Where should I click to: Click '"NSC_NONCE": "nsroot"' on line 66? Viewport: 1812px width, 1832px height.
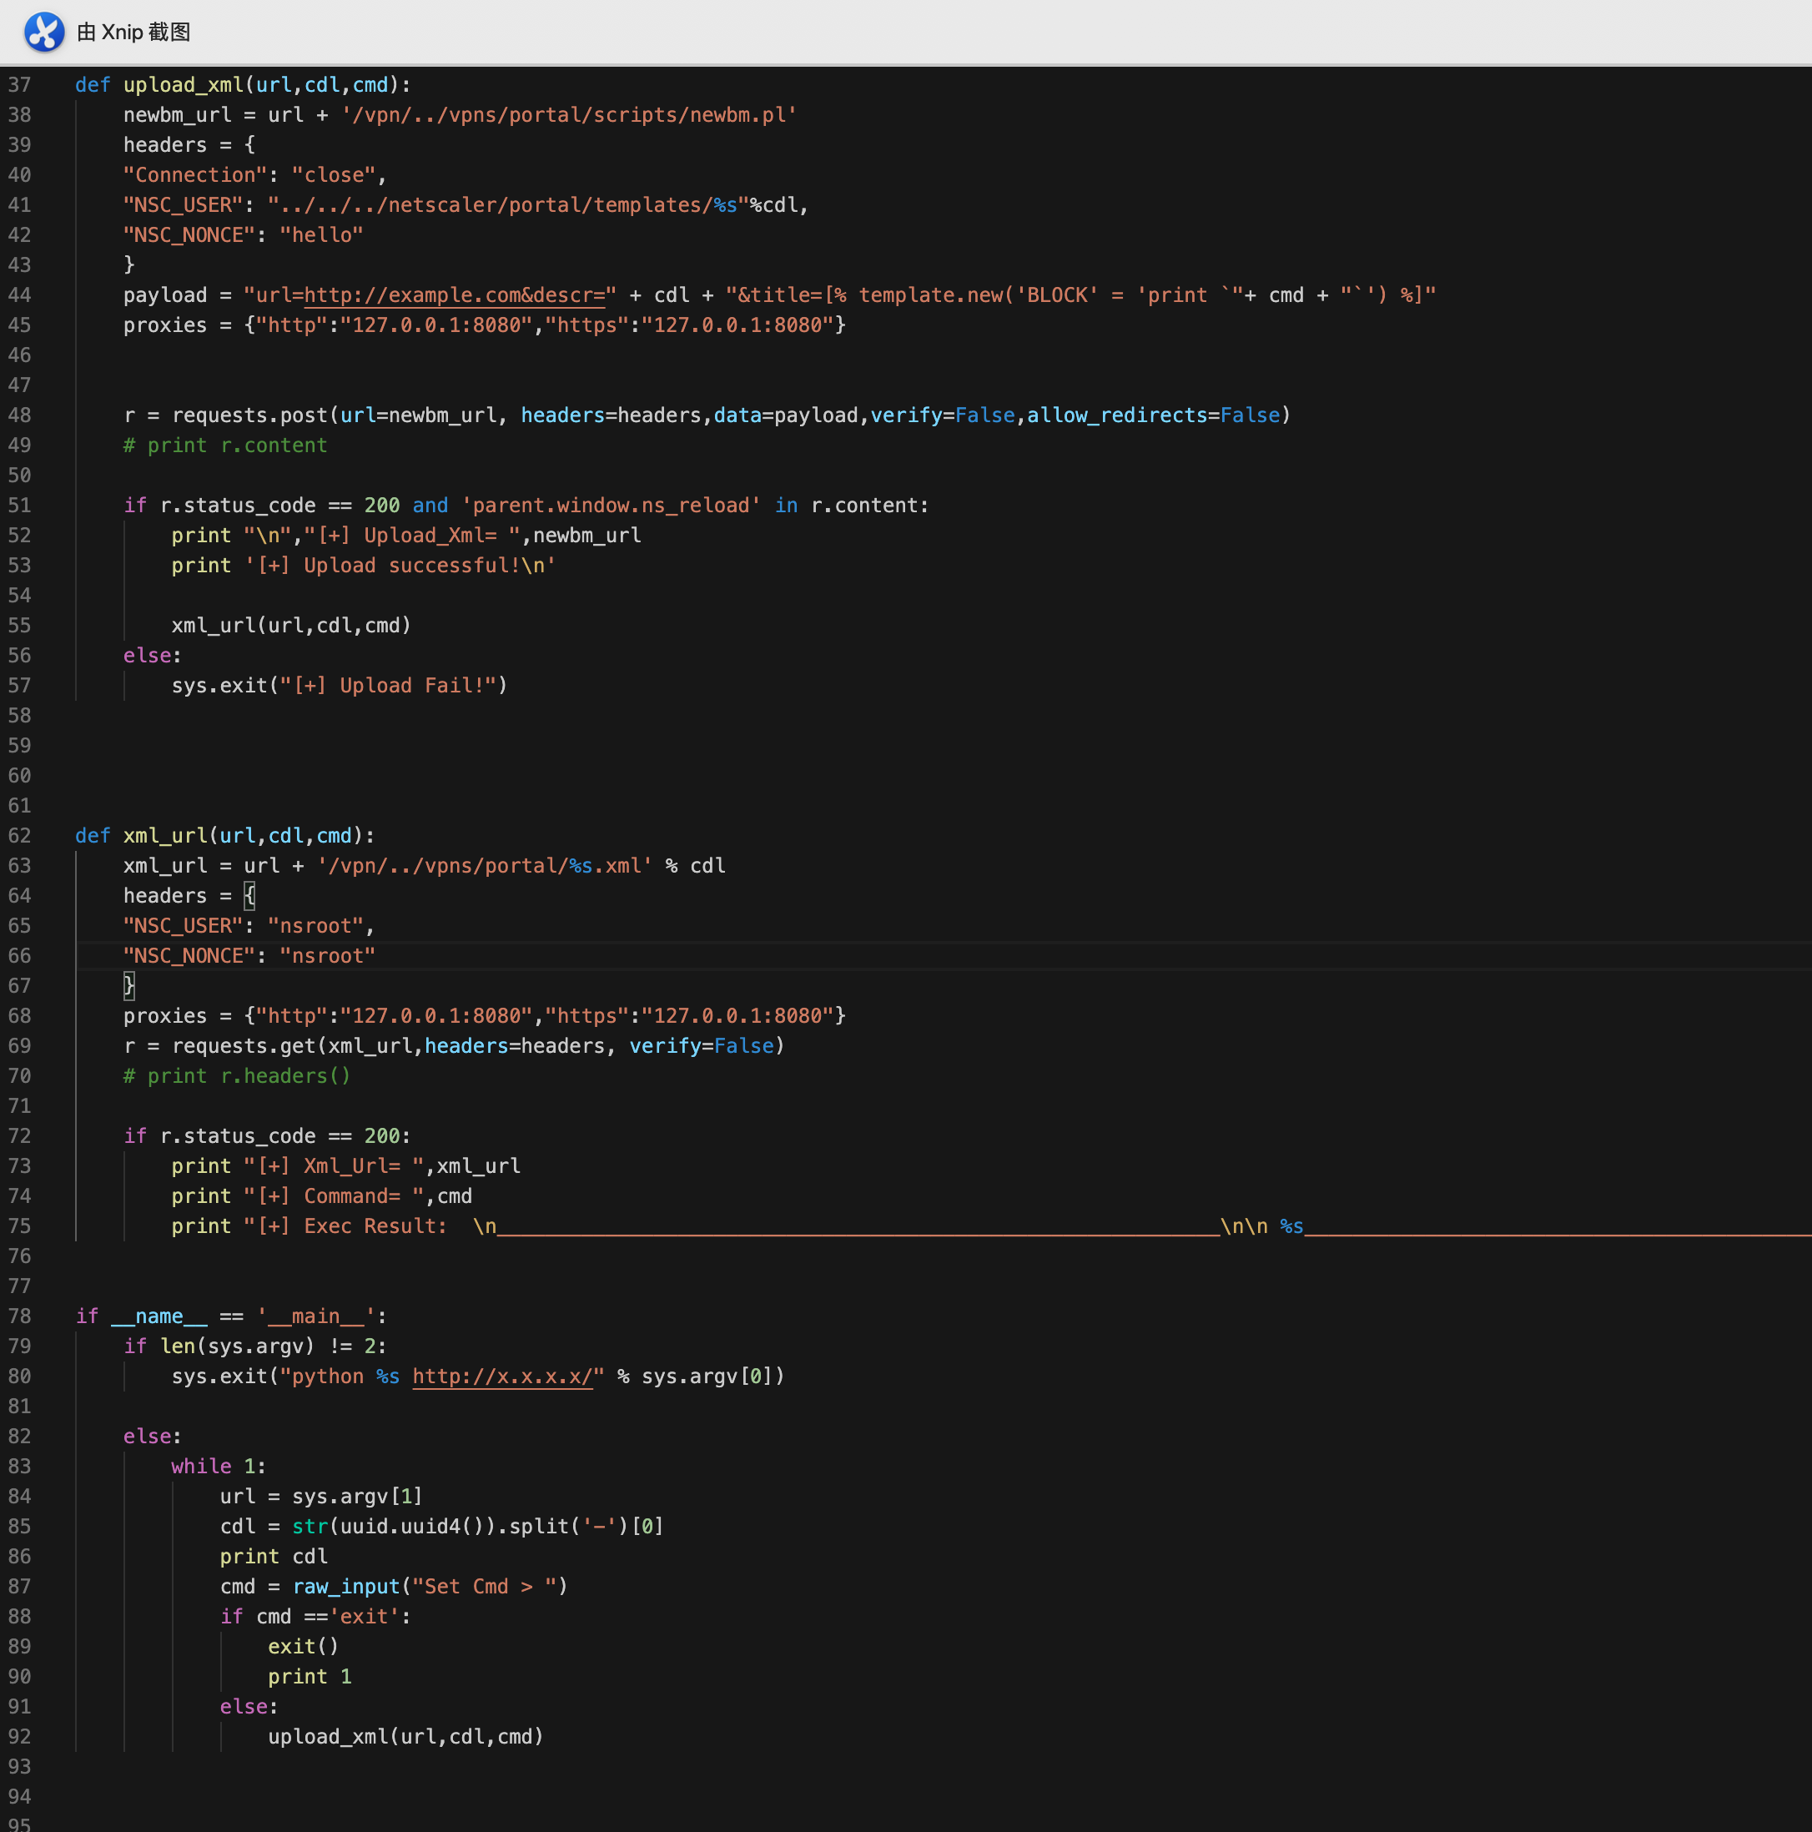[x=249, y=956]
